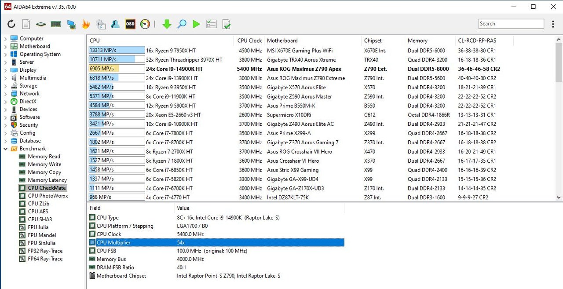Open the FPU Julia benchmark
The width and height of the screenshot is (563, 289).
[x=38, y=227]
